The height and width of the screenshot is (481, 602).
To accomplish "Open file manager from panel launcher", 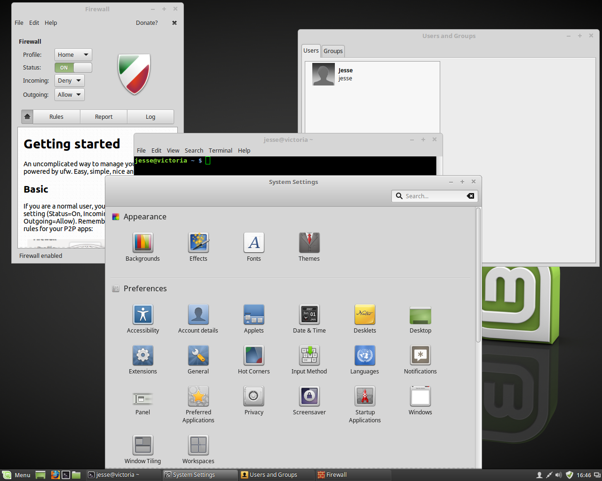I will pyautogui.click(x=76, y=475).
